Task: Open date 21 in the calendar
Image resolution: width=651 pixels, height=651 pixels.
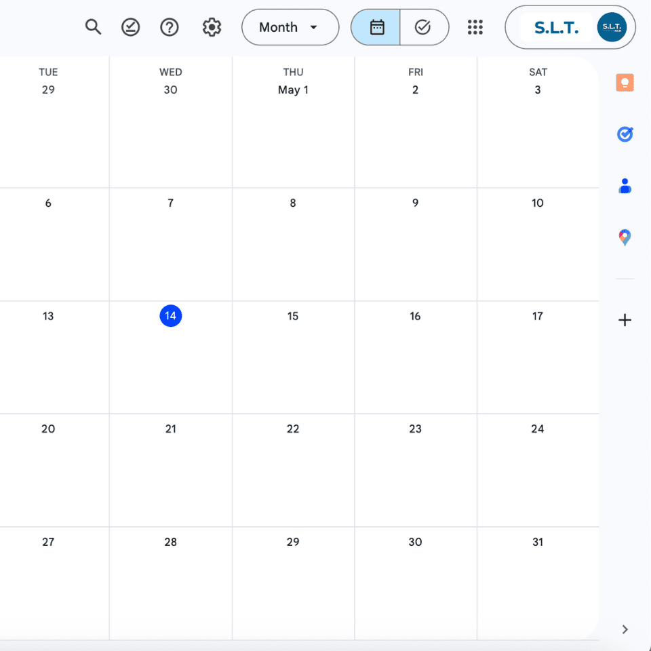Action: pos(171,429)
